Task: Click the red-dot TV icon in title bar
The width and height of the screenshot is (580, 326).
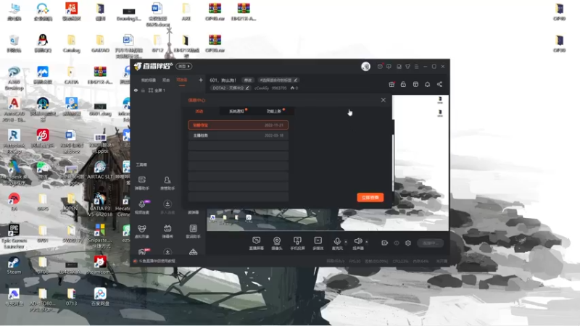Action: pyautogui.click(x=380, y=67)
